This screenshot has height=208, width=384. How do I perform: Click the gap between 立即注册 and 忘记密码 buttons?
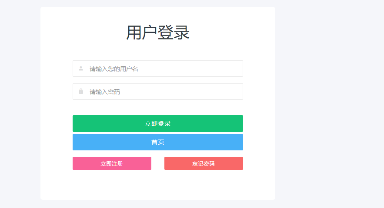[158, 163]
